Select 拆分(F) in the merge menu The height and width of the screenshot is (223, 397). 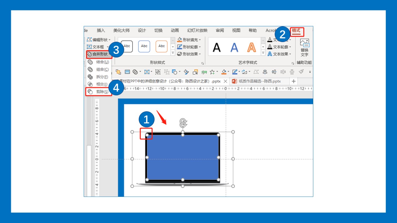[99, 77]
